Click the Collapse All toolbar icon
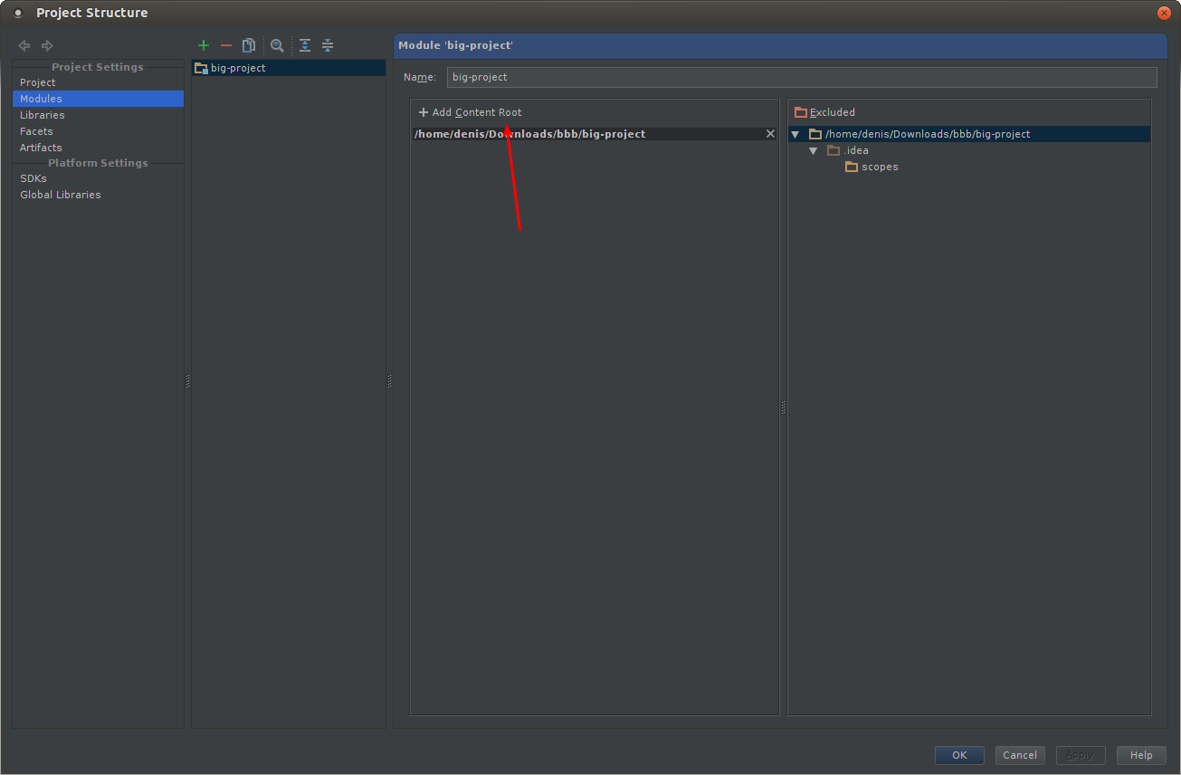 (328, 45)
